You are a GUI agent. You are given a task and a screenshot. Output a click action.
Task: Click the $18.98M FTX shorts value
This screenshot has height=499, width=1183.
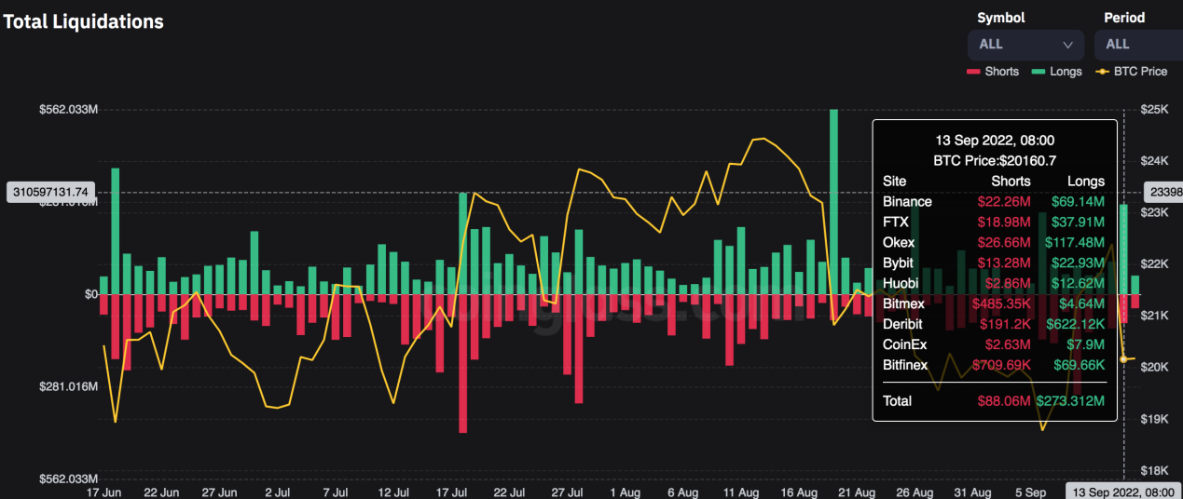[x=1004, y=222]
